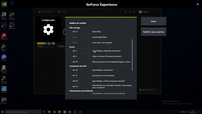This screenshot has height=114, width=202.
Task: Click 'Sobreposições personalizadas' section heading
Action: [x=81, y=91]
